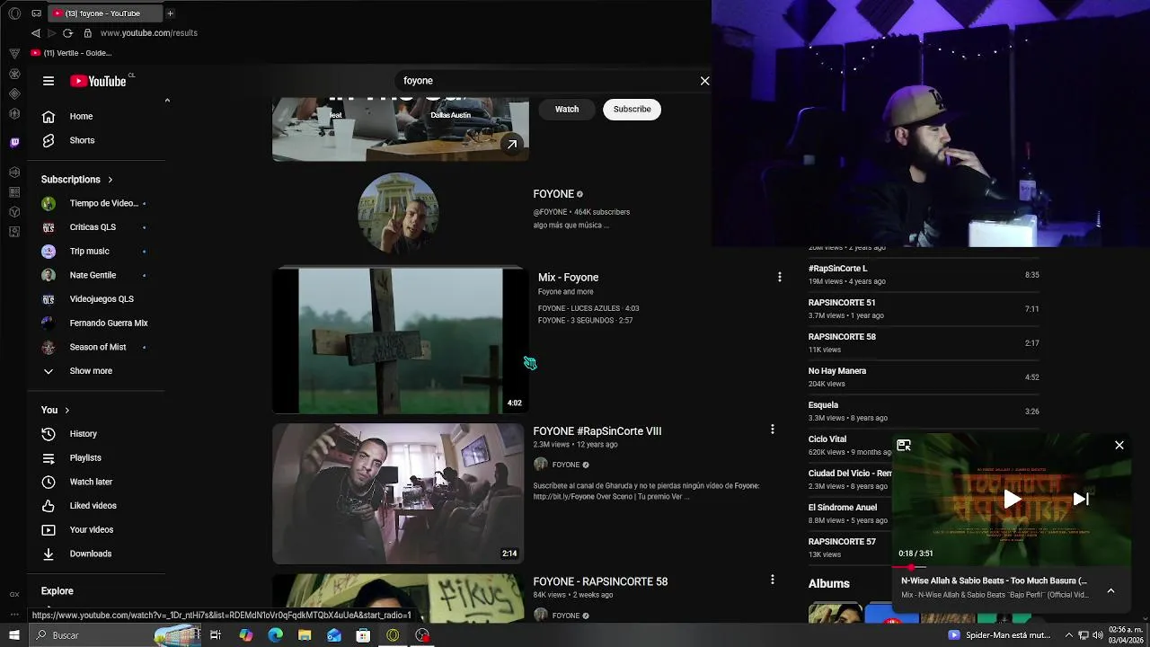
Task: Open Liked videos list
Action: click(97, 506)
